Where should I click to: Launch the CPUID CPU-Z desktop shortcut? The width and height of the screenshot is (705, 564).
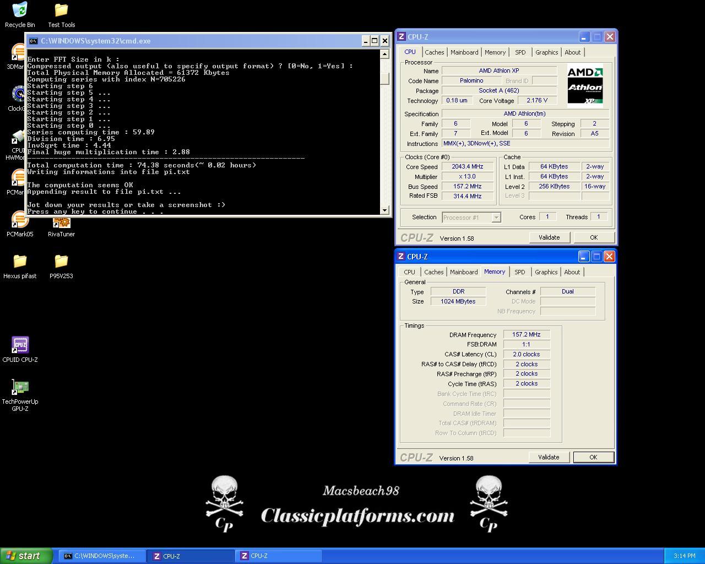pos(20,350)
